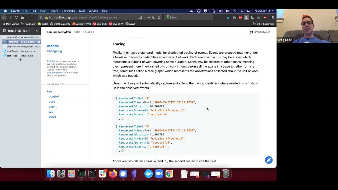Open Spotlight search in menu bar
Image resolution: width=338 pixels, height=190 pixels.
click(242, 11)
